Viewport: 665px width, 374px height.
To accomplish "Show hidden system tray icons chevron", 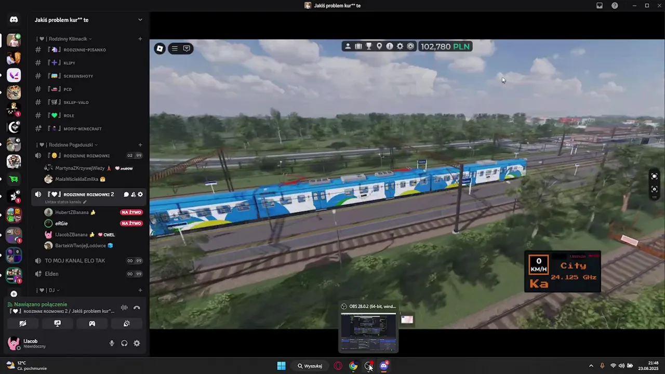I will click(x=591, y=366).
